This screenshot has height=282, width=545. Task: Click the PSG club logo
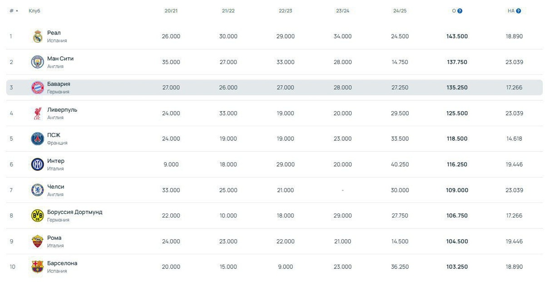(37, 139)
